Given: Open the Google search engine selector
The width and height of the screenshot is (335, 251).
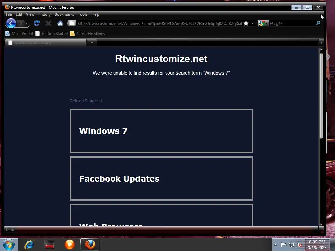Looking at the screenshot, I should [x=263, y=23].
